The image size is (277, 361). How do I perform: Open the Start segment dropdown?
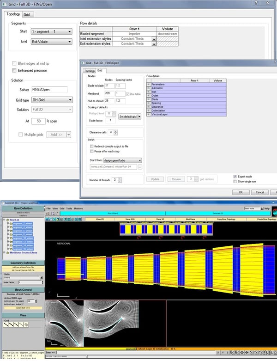tap(51, 31)
